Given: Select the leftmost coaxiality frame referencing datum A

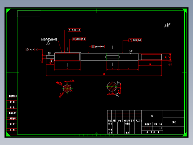Looking at the screenshot, I should coord(32,49).
